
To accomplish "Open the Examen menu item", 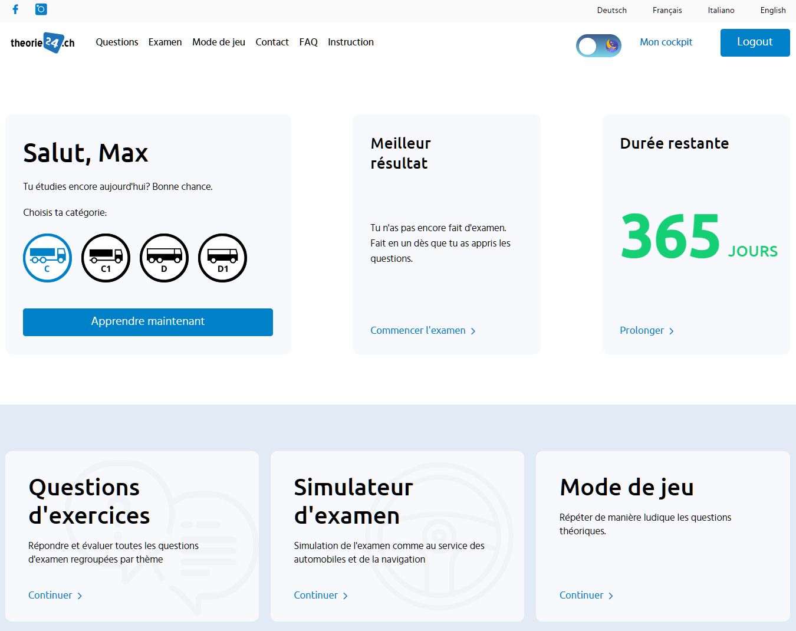I will pyautogui.click(x=165, y=42).
